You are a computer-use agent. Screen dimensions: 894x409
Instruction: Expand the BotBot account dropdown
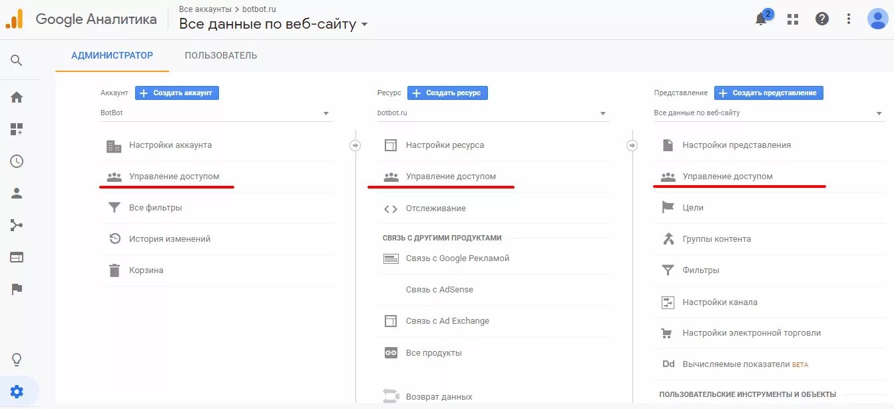(x=216, y=113)
